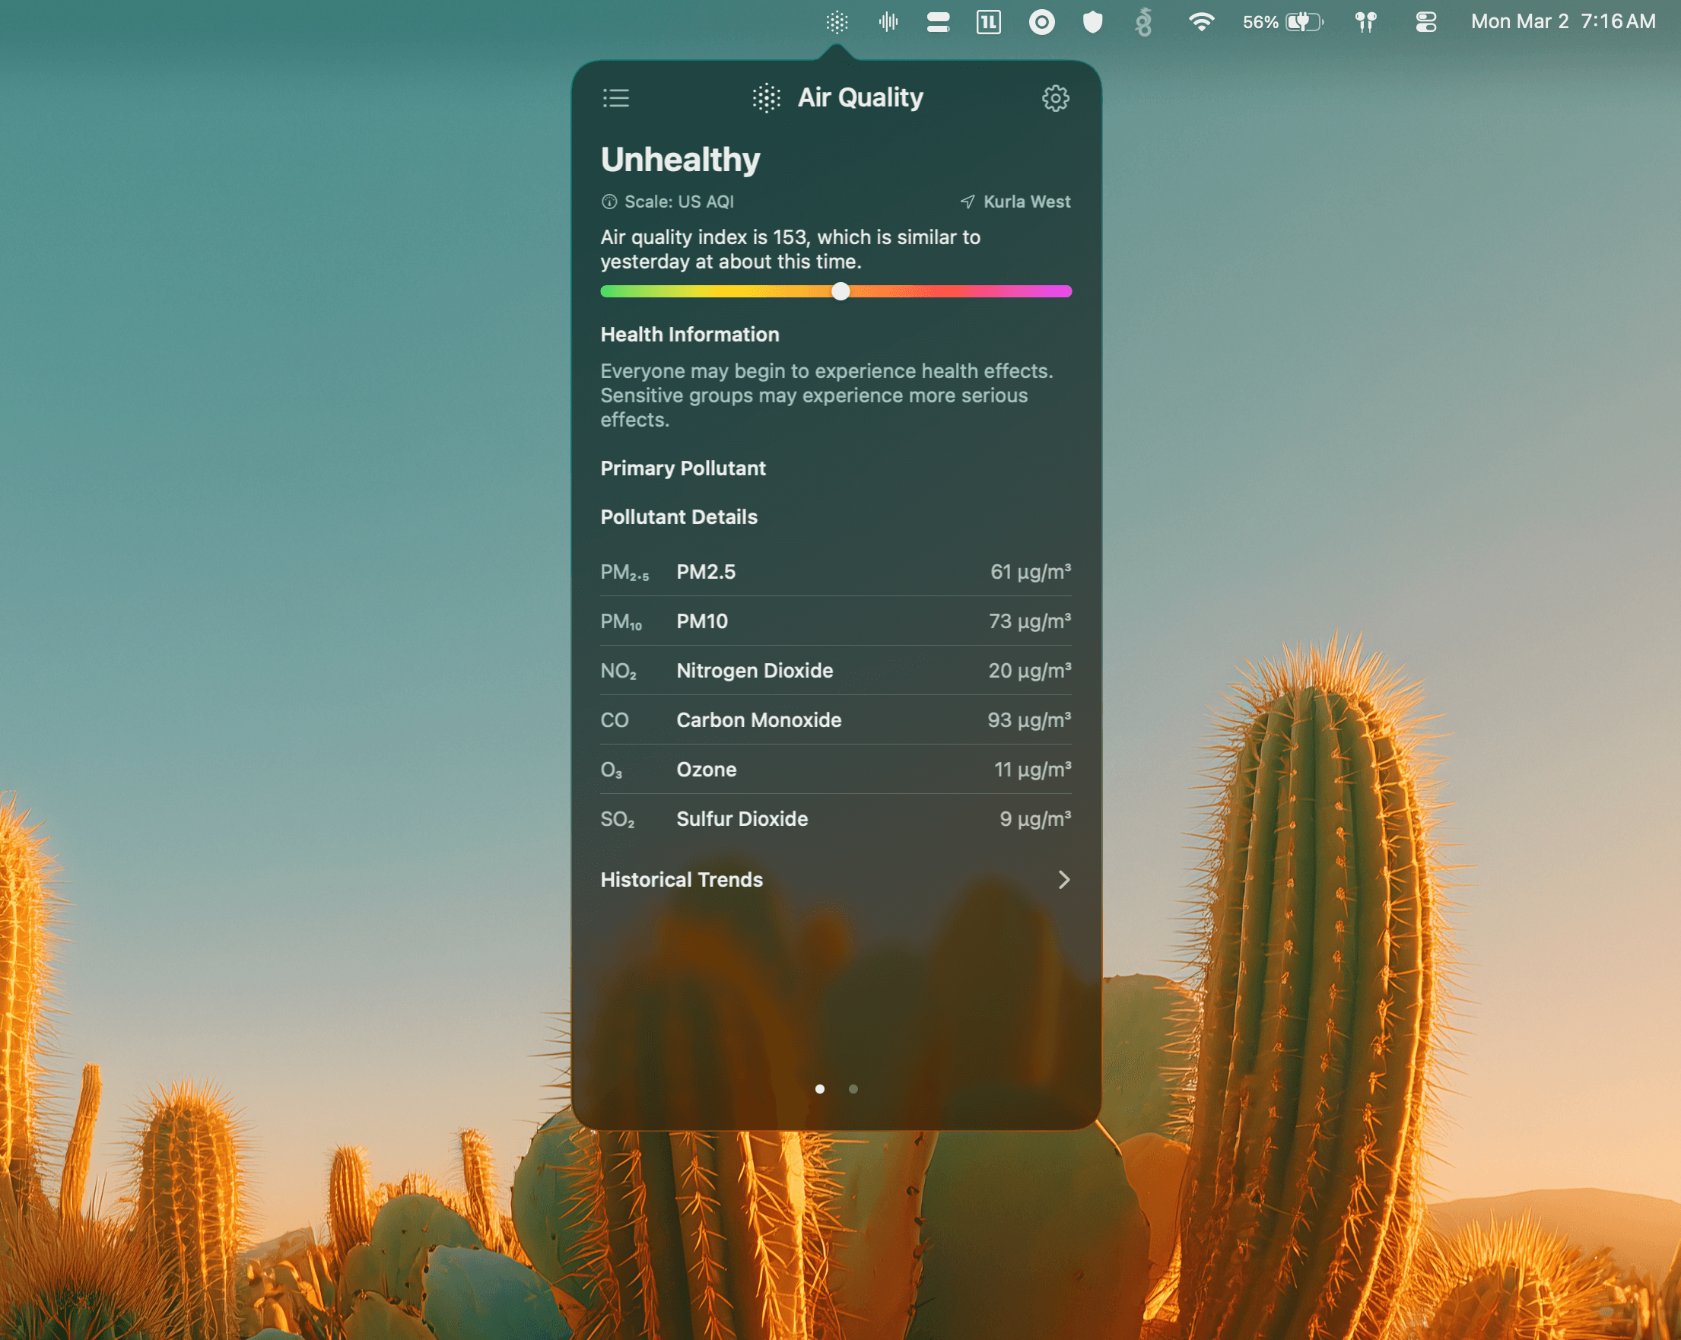Screen dimensions: 1681x1340
Task: Open the Air Quality settings gear
Action: (x=1055, y=97)
